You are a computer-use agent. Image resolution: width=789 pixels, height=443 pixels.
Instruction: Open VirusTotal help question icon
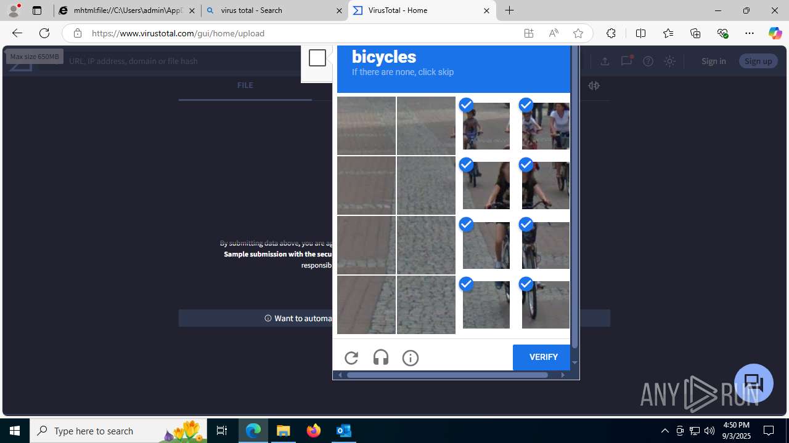[648, 61]
